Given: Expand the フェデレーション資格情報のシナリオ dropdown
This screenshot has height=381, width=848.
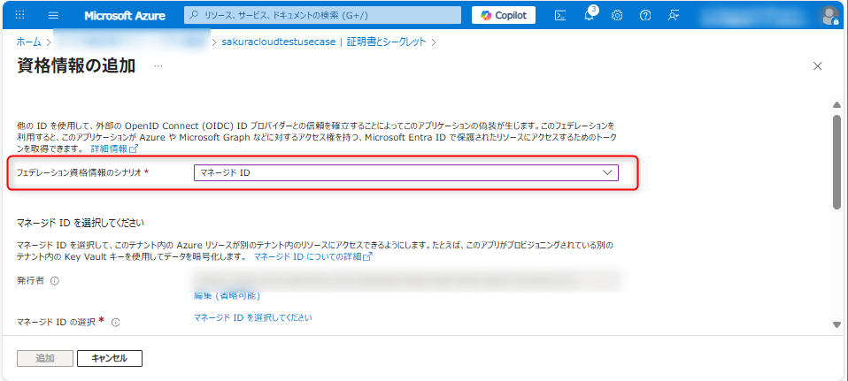Looking at the screenshot, I should click(405, 173).
